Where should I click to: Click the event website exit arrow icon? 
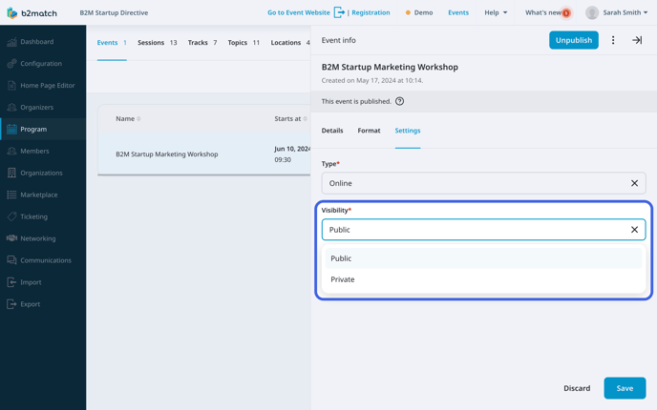tap(339, 12)
